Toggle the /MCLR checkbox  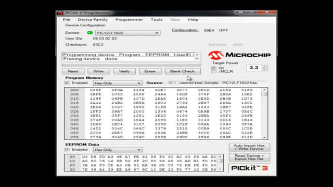[x=214, y=72]
